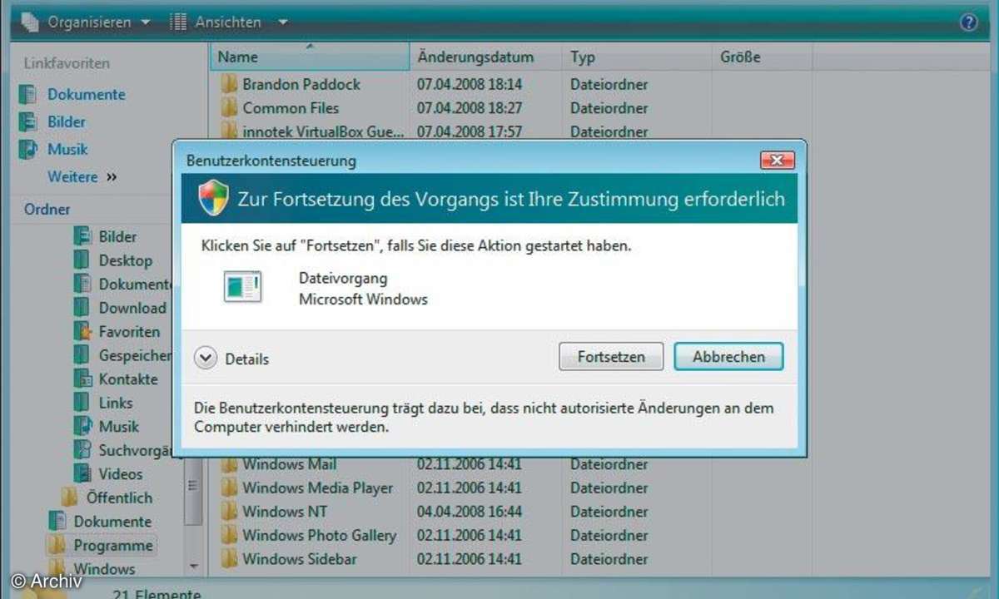The width and height of the screenshot is (999, 599).
Task: Select Favoriten in the folder tree
Action: point(129,331)
